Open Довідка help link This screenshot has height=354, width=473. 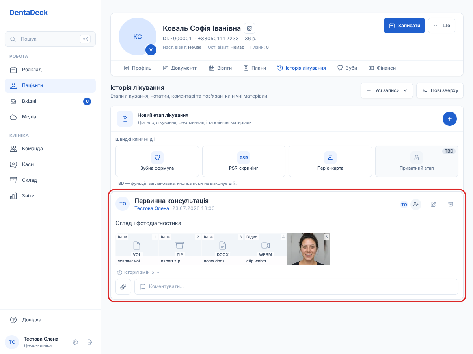(x=50, y=320)
